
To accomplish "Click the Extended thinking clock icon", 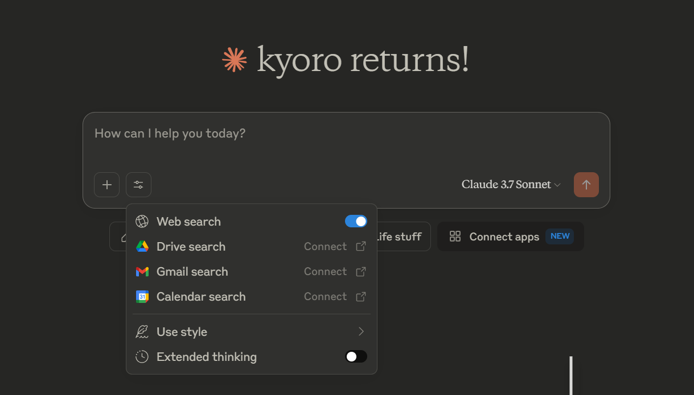I will coord(142,357).
